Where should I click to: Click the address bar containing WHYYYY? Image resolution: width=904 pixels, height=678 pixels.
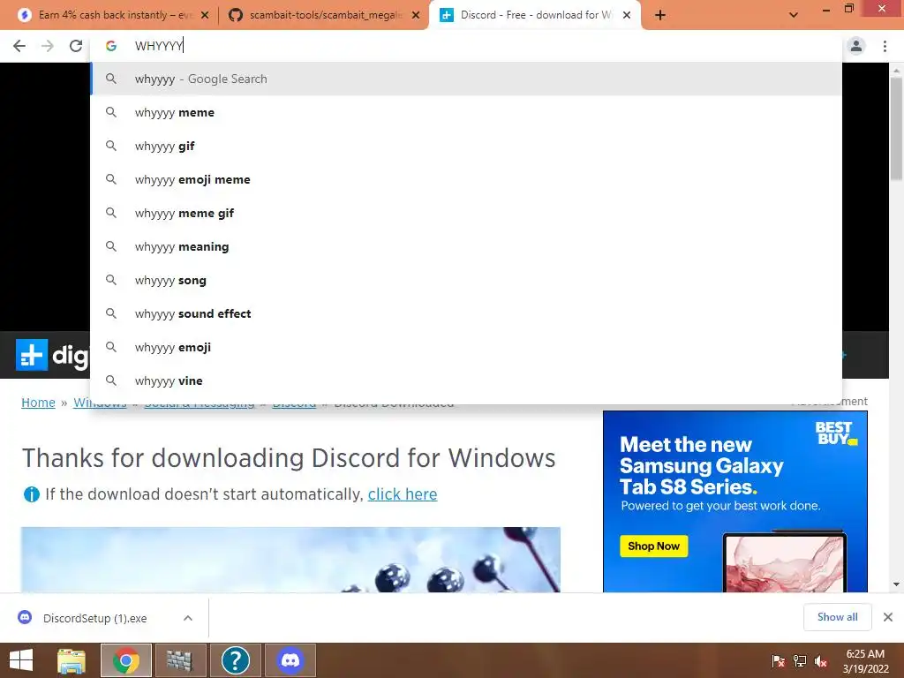[466, 46]
